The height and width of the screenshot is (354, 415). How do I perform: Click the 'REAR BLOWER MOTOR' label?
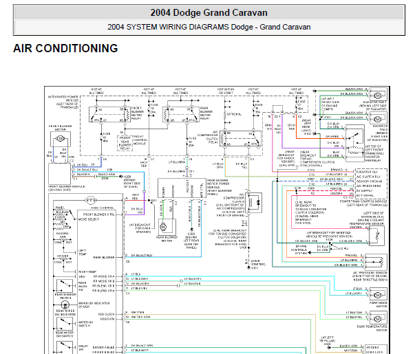pyautogui.click(x=167, y=239)
